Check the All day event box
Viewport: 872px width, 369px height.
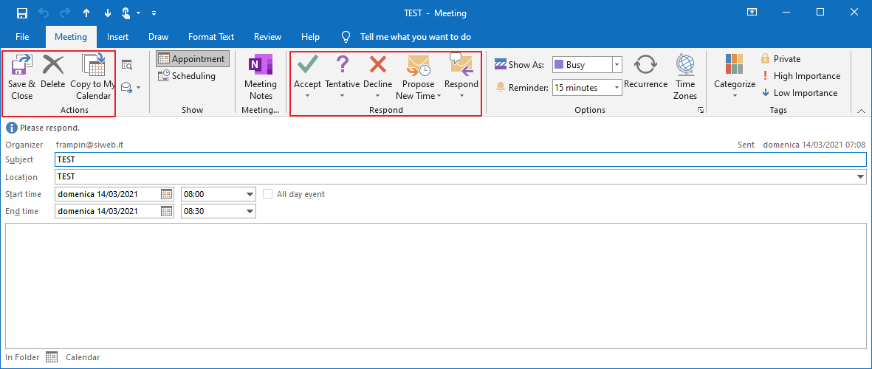click(268, 194)
